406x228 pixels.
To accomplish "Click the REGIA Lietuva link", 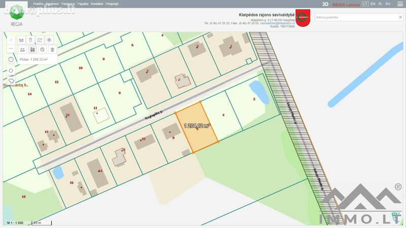I will pyautogui.click(x=346, y=5).
